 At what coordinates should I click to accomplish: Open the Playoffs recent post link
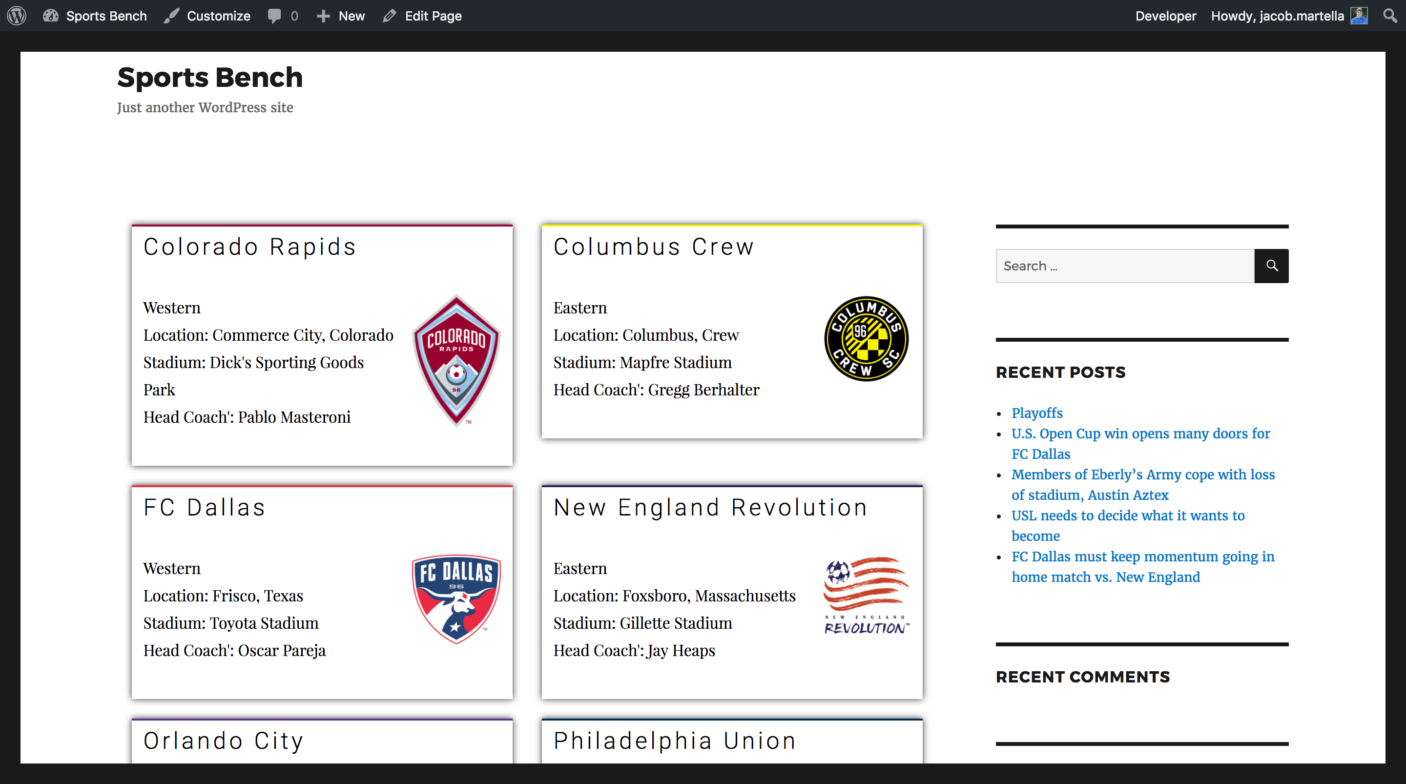click(x=1036, y=413)
